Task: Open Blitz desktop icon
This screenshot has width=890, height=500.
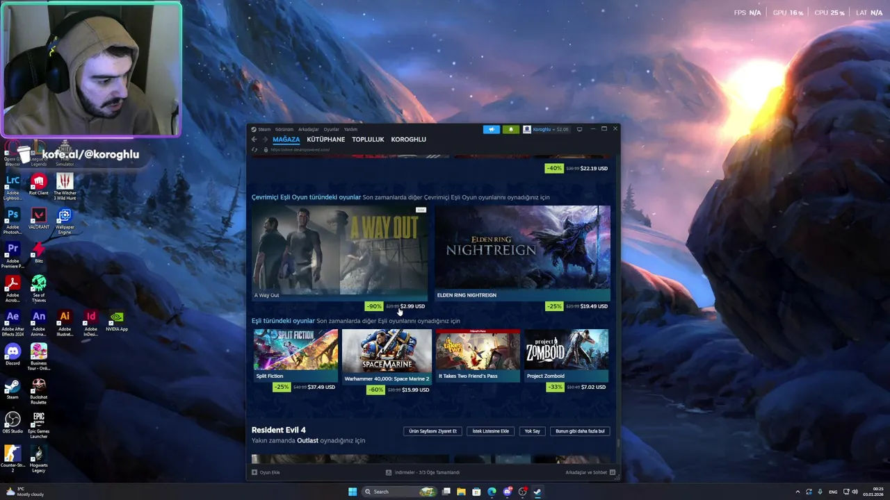Action: click(x=38, y=253)
